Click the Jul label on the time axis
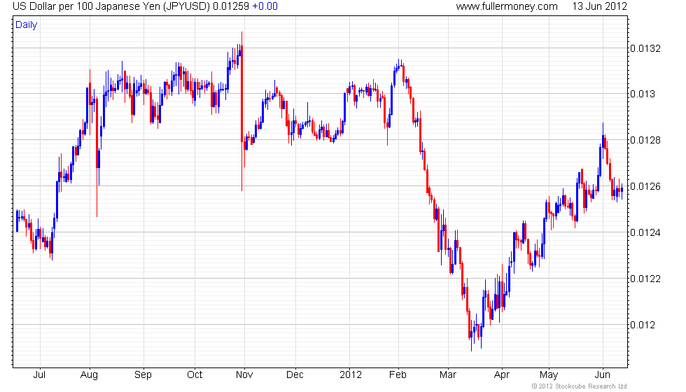 coord(39,375)
